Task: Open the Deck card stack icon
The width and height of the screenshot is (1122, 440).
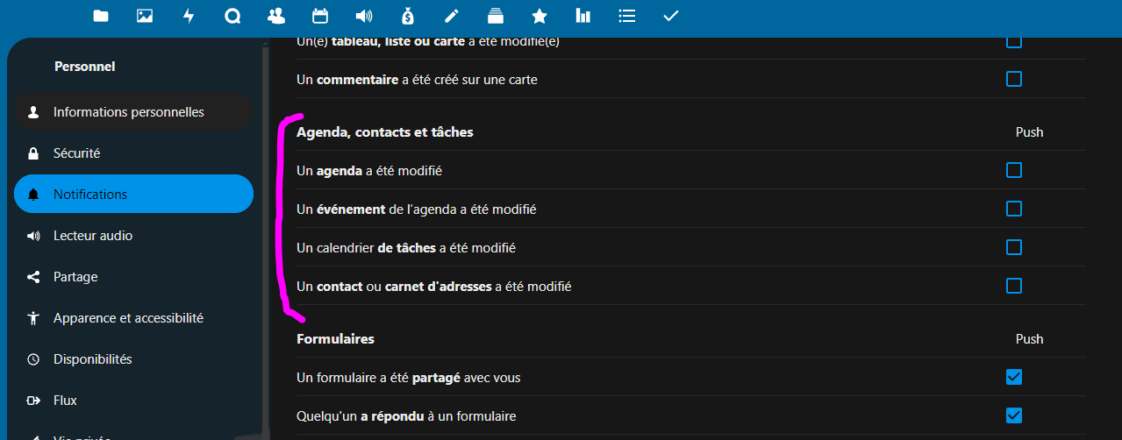Action: [496, 16]
